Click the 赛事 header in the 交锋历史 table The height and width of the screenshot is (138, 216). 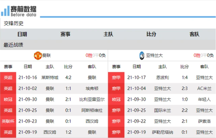[65, 34]
